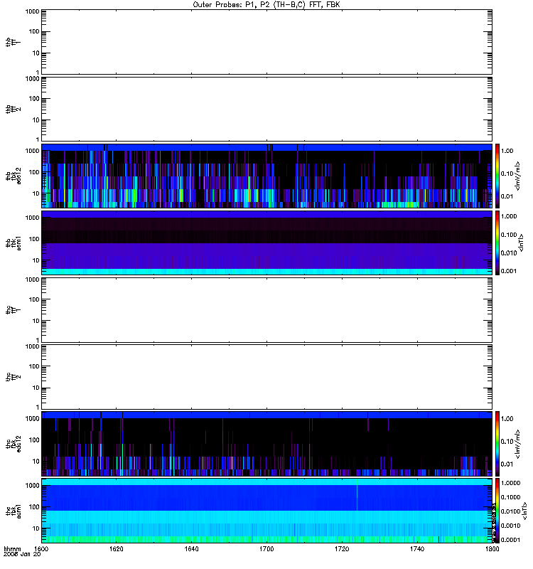
Task: Click the "0.0001" tick on thc scm1 color bar
Action: [x=510, y=540]
